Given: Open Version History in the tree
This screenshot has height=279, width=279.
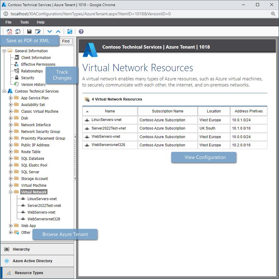Looking at the screenshot, I should [x=33, y=85].
